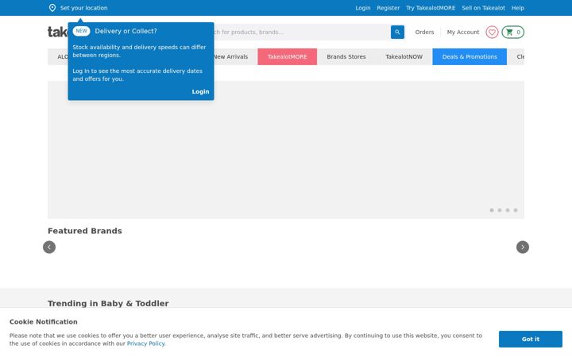572x357 pixels.
Task: Select second carousel dot
Action: pos(500,210)
